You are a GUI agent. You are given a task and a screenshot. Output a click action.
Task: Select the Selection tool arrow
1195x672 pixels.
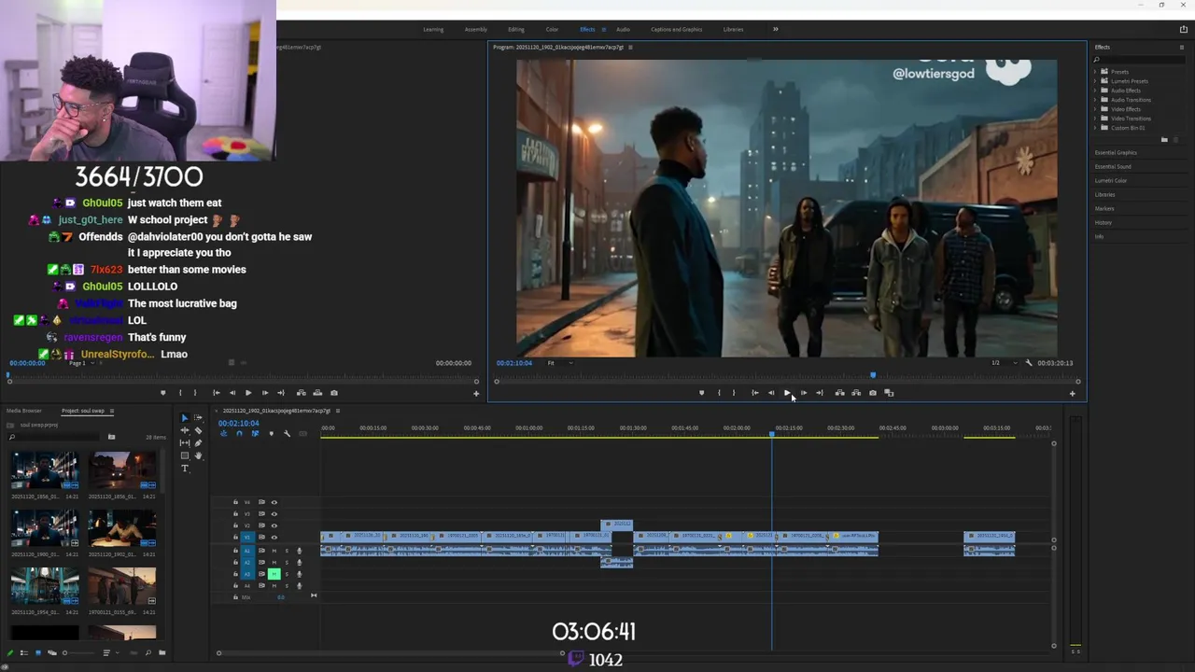click(x=185, y=418)
